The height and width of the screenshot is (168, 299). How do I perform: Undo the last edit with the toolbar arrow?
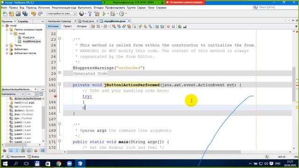[x=34, y=14]
